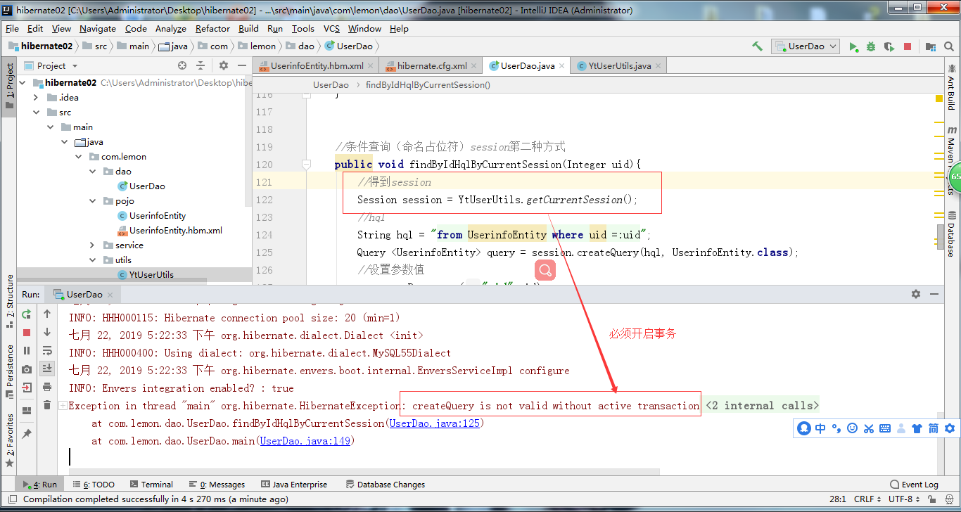The height and width of the screenshot is (512, 961).
Task: Switch to the YtUserUtils.java tab
Action: pyautogui.click(x=618, y=65)
